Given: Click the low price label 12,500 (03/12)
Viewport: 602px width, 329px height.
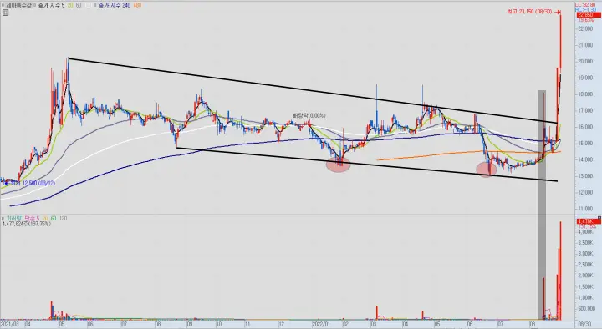Looking at the screenshot, I should pyautogui.click(x=38, y=184).
